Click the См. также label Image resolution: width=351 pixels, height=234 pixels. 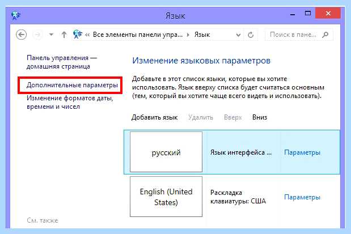[x=43, y=220]
